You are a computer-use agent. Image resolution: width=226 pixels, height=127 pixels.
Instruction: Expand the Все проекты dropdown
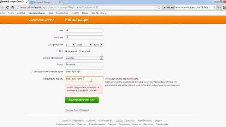(99, 13)
